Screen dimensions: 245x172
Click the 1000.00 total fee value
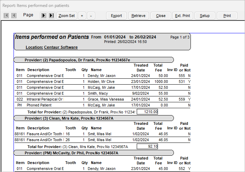click(161, 81)
